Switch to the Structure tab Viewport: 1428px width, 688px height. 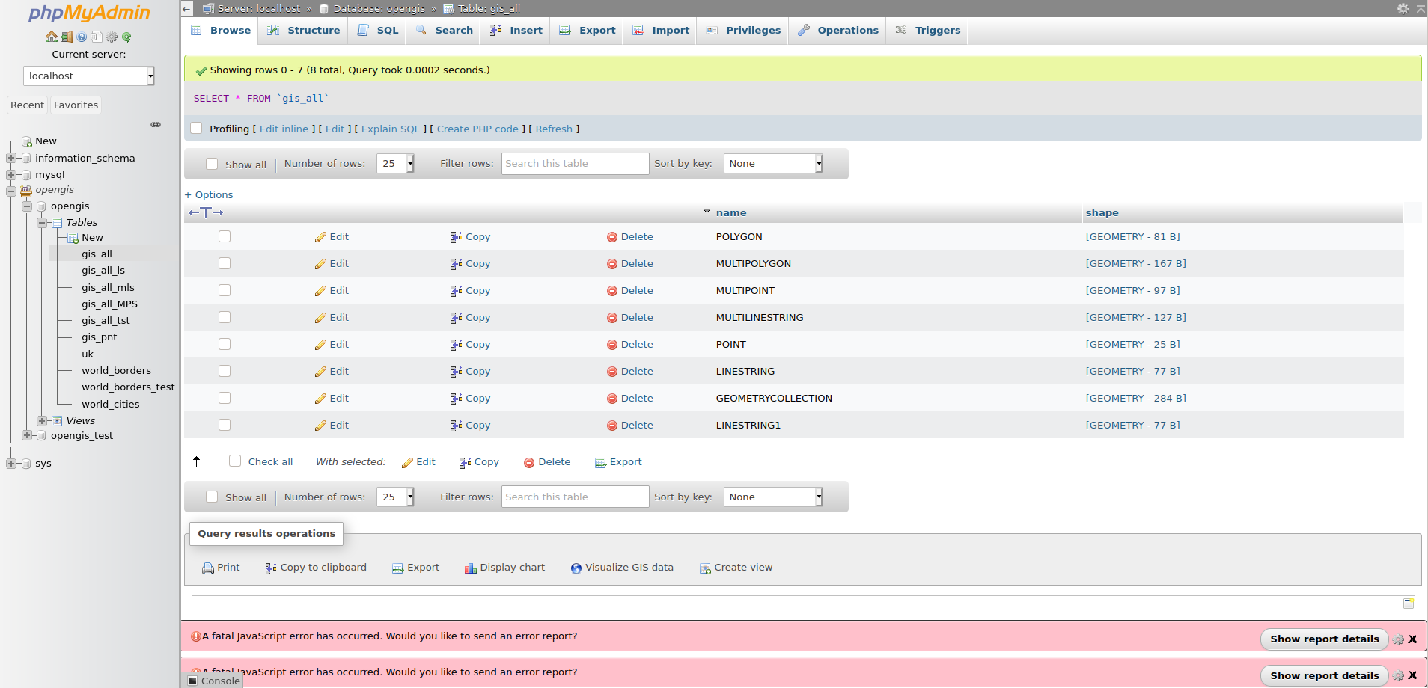pyautogui.click(x=304, y=31)
